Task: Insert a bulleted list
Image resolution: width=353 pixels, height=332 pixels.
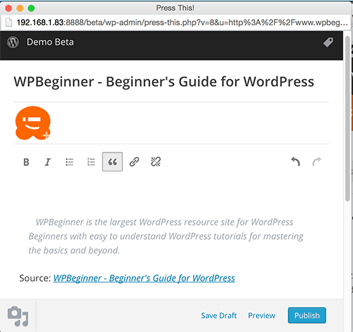Action: (x=69, y=162)
